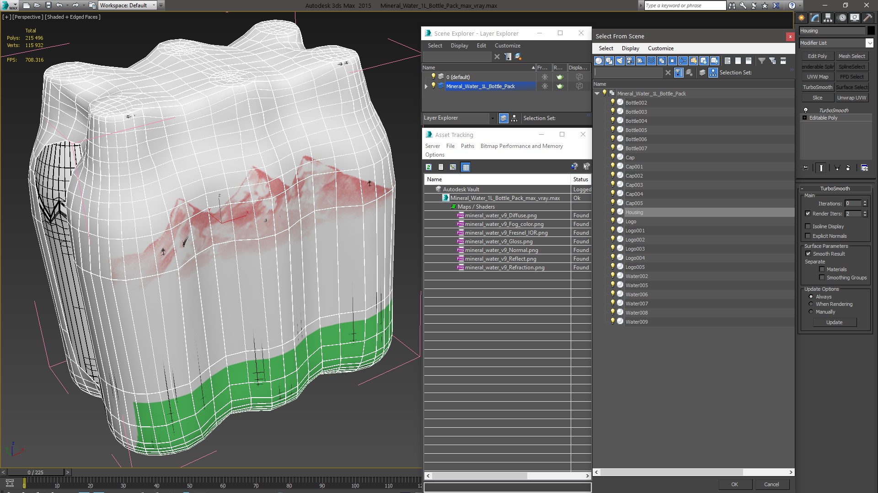Toggle Render Iters checkbox
878x493 pixels.
point(808,214)
